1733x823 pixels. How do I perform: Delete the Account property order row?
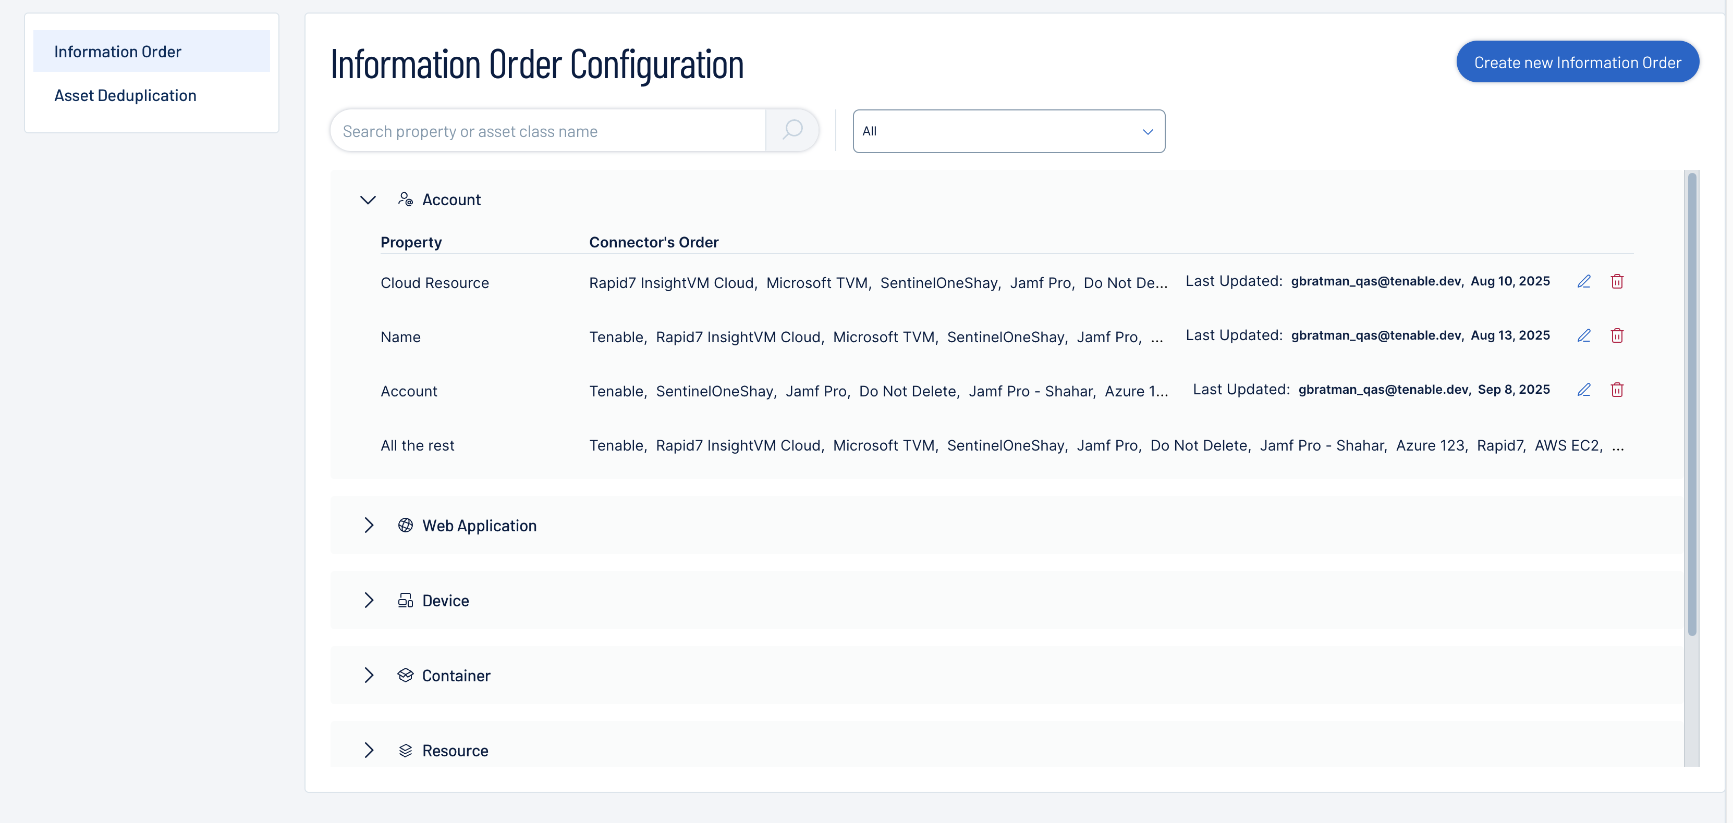[x=1617, y=390]
